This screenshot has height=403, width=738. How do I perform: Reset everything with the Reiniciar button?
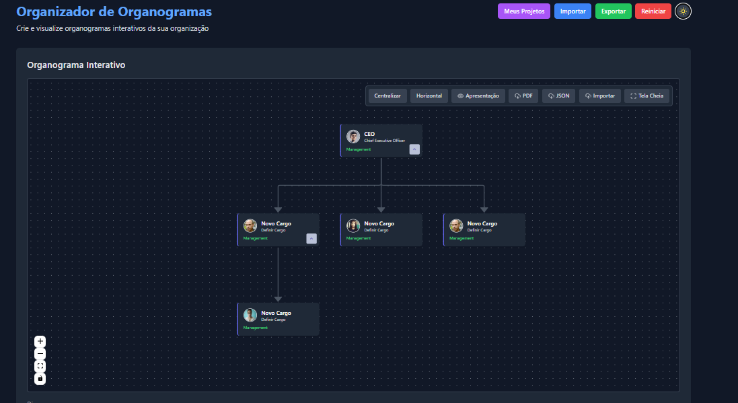[653, 11]
